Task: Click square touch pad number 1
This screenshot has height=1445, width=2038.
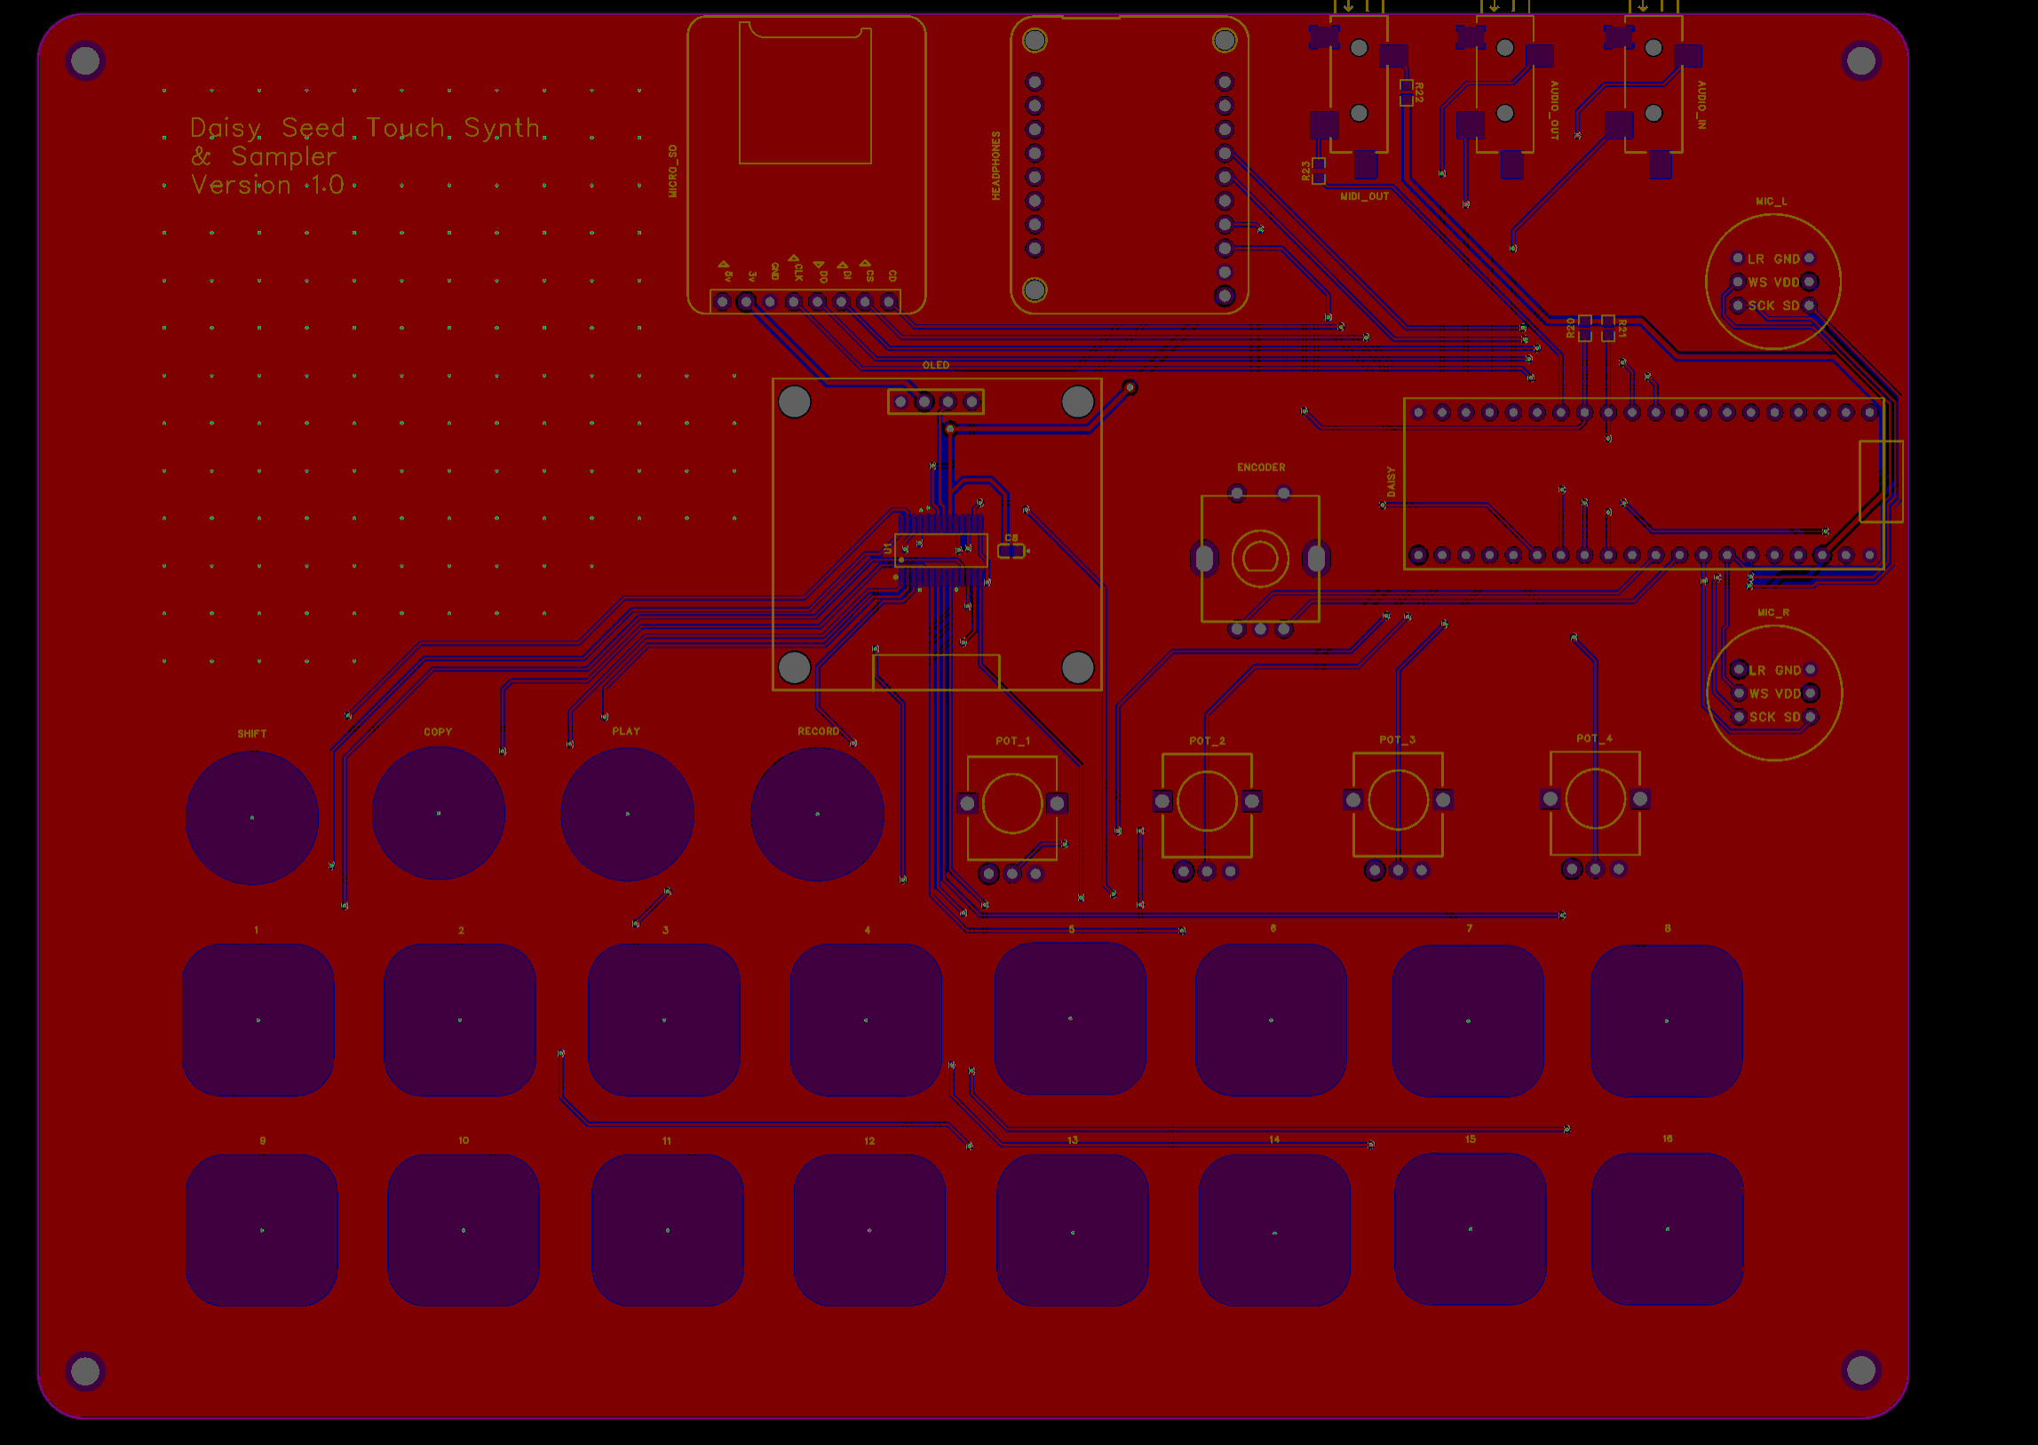Action: (x=258, y=1020)
